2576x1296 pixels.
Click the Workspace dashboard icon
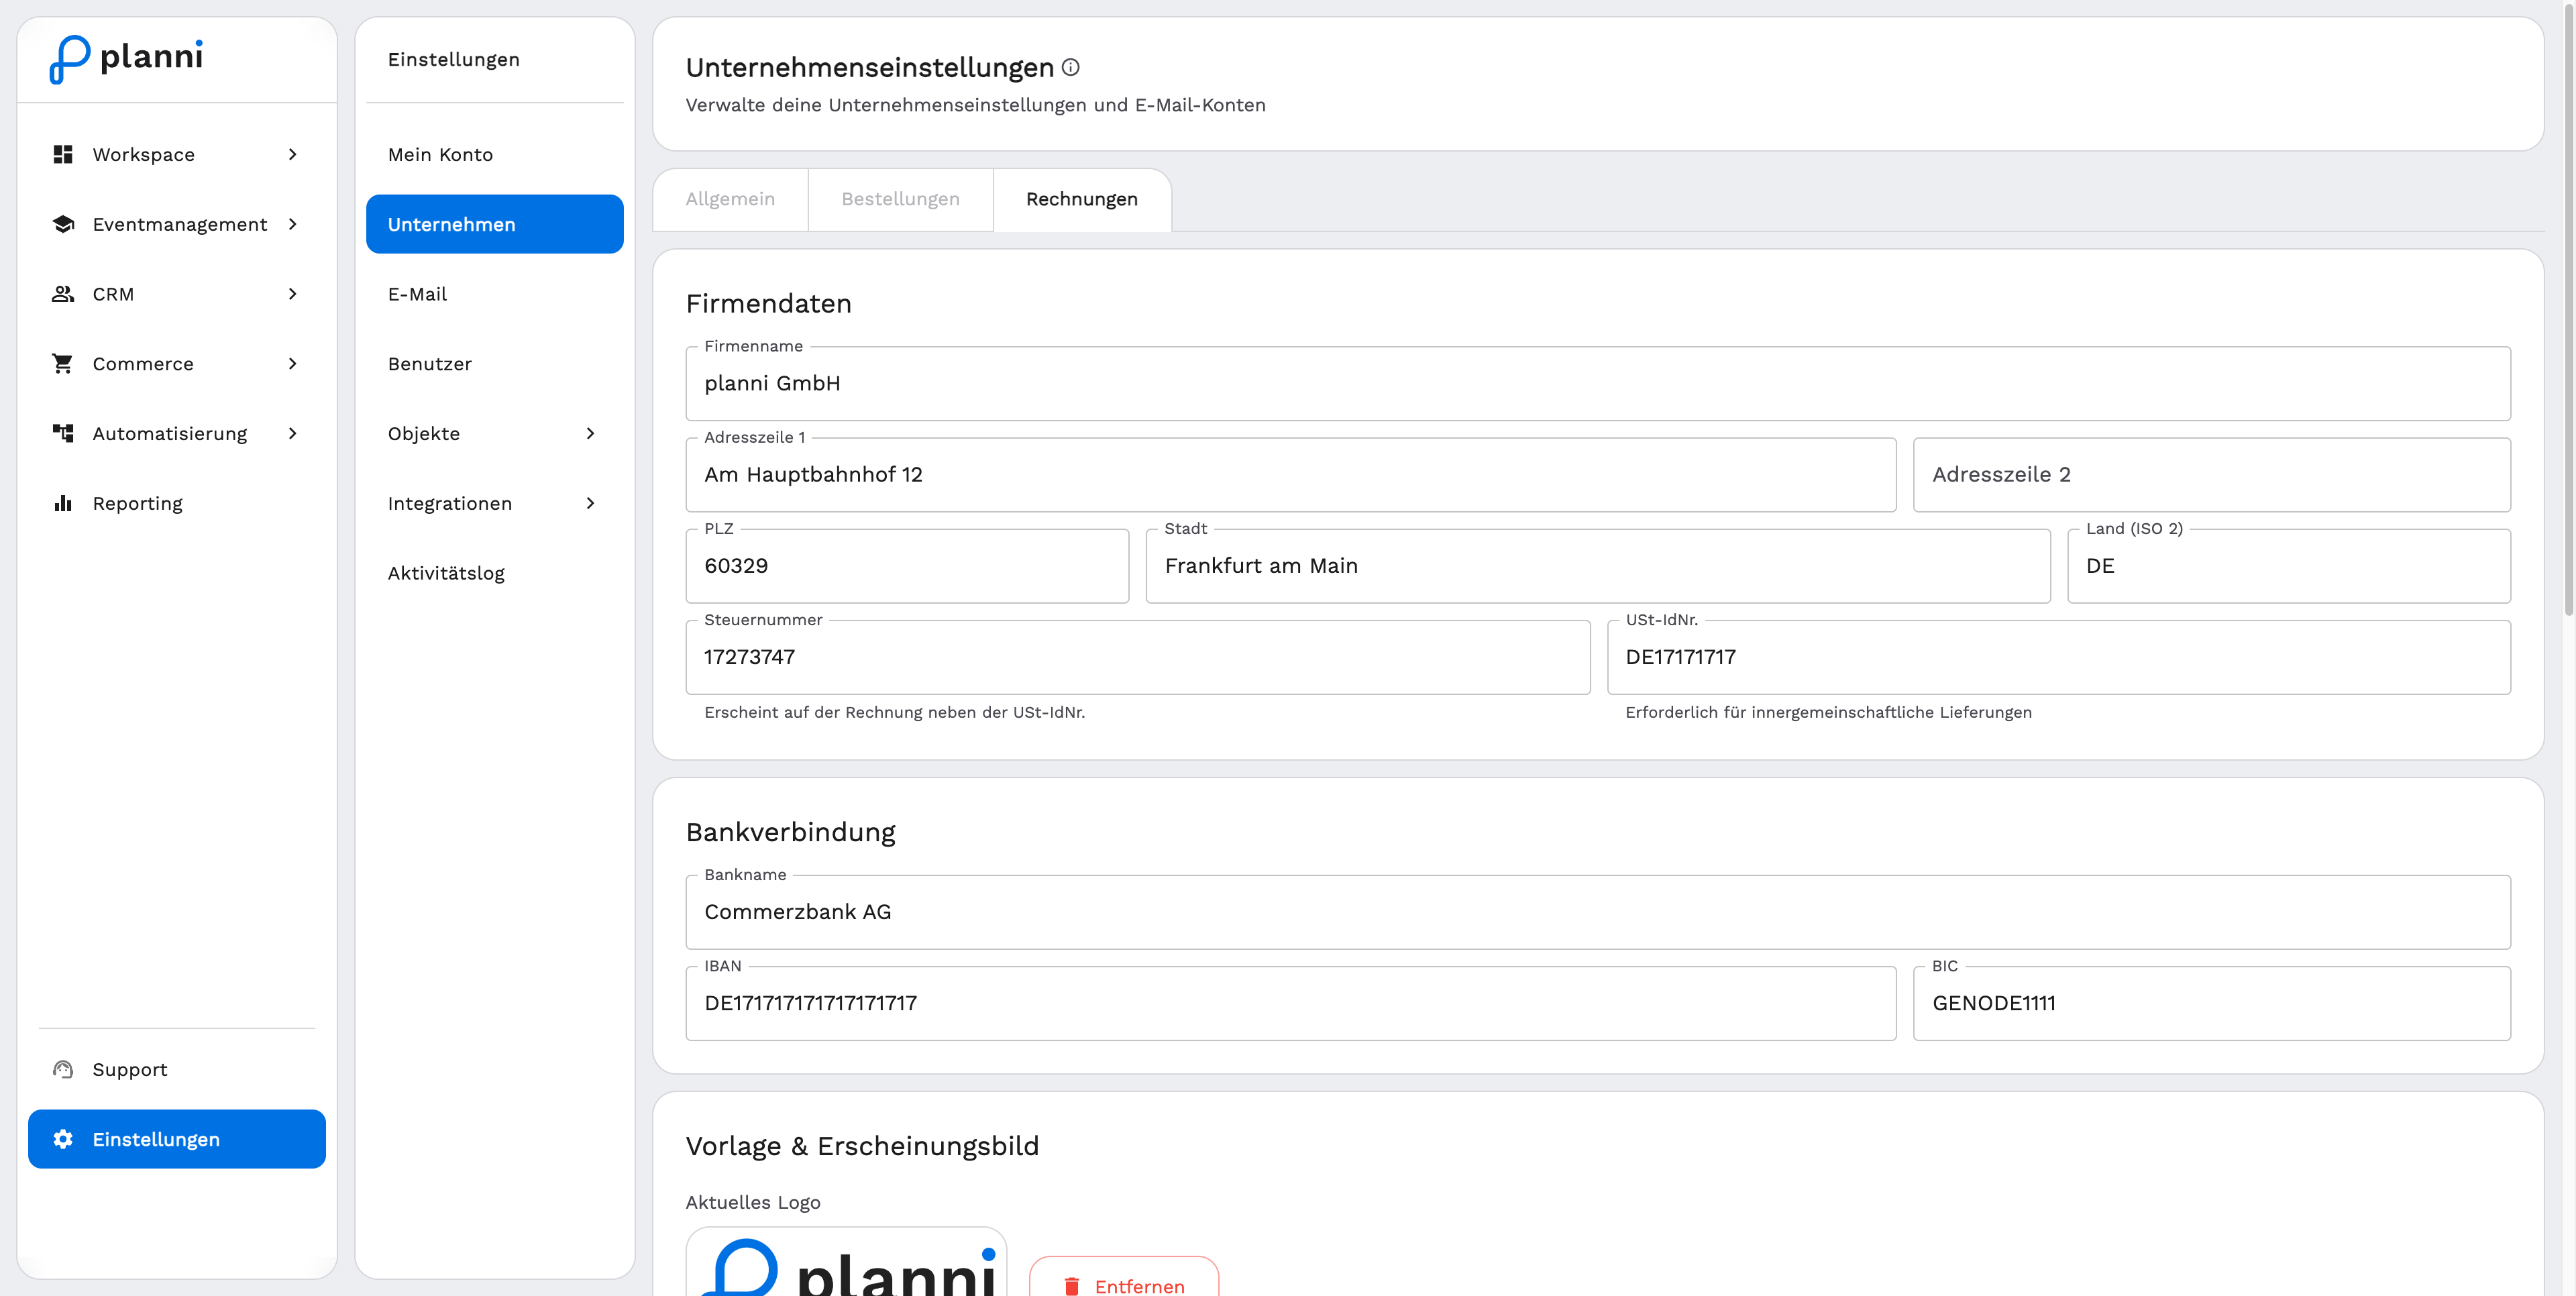click(63, 154)
